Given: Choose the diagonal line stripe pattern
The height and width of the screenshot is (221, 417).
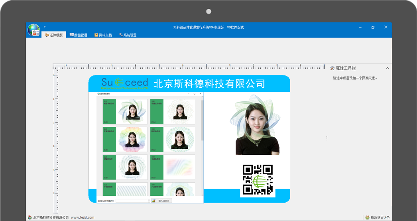Looking at the screenshot, I should coord(125,189).
